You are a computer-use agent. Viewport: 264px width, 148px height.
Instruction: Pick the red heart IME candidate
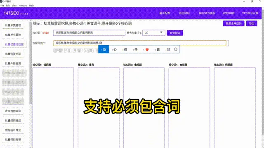pyautogui.click(x=146, y=49)
